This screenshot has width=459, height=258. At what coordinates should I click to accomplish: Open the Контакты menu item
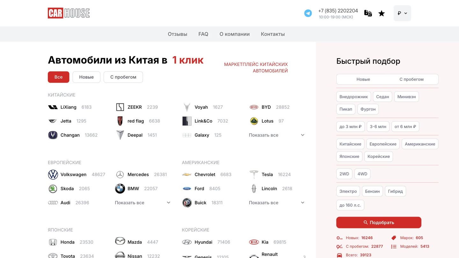tap(273, 34)
